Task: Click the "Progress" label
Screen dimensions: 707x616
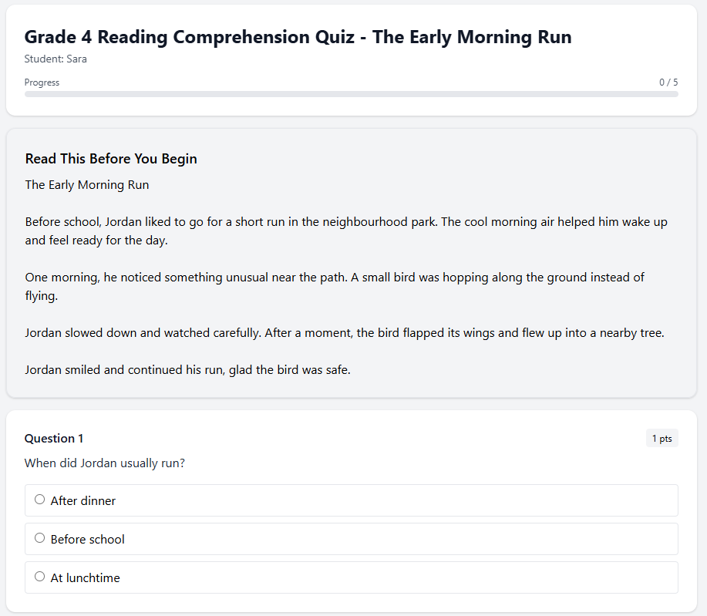Action: (42, 82)
